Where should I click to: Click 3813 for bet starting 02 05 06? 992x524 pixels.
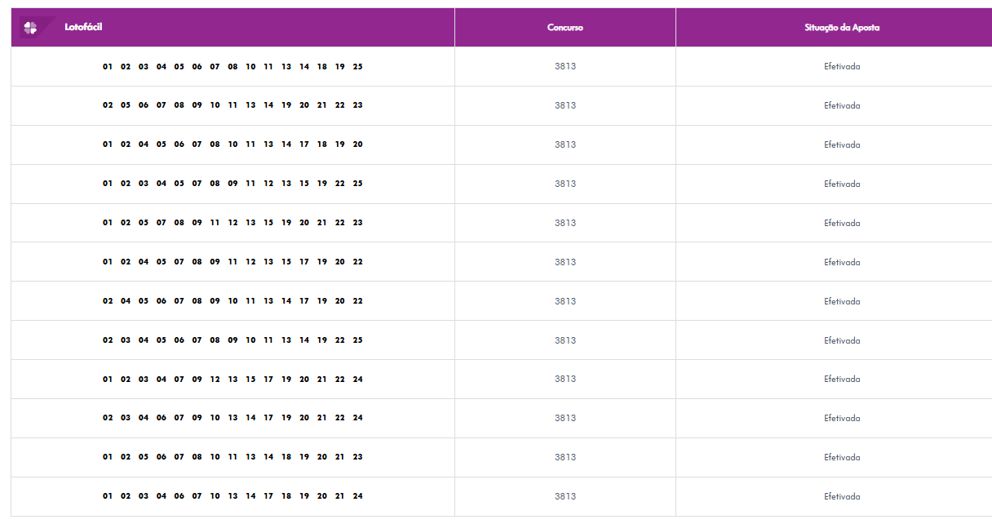[x=565, y=105]
